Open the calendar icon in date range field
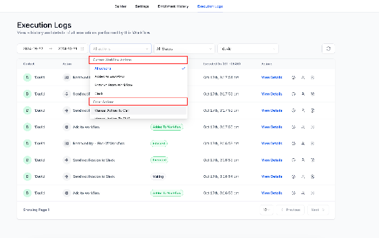The width and height of the screenshot is (379, 238). (x=82, y=49)
